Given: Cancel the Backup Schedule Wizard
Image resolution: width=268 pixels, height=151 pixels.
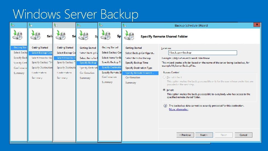Looking at the screenshot, I should [243, 135].
